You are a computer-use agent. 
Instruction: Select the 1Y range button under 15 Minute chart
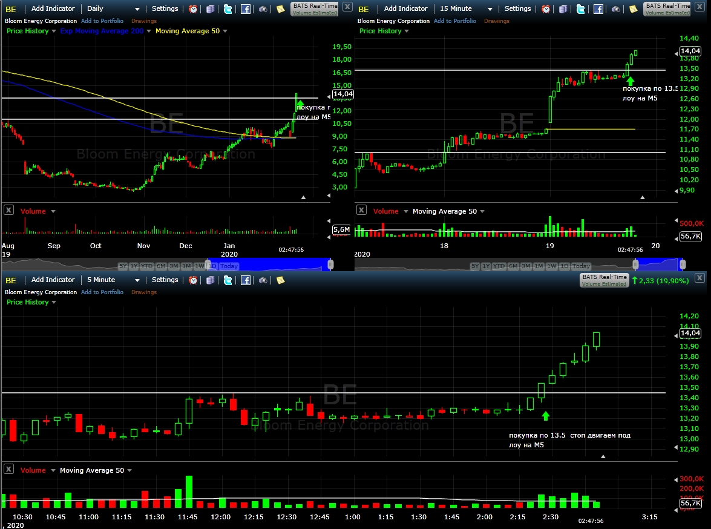coord(486,266)
